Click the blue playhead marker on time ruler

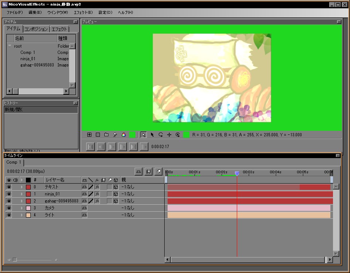237,173
